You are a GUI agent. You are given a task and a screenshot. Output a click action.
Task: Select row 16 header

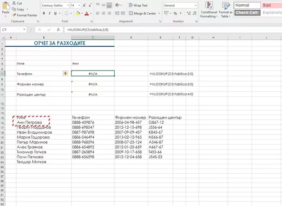2,122
